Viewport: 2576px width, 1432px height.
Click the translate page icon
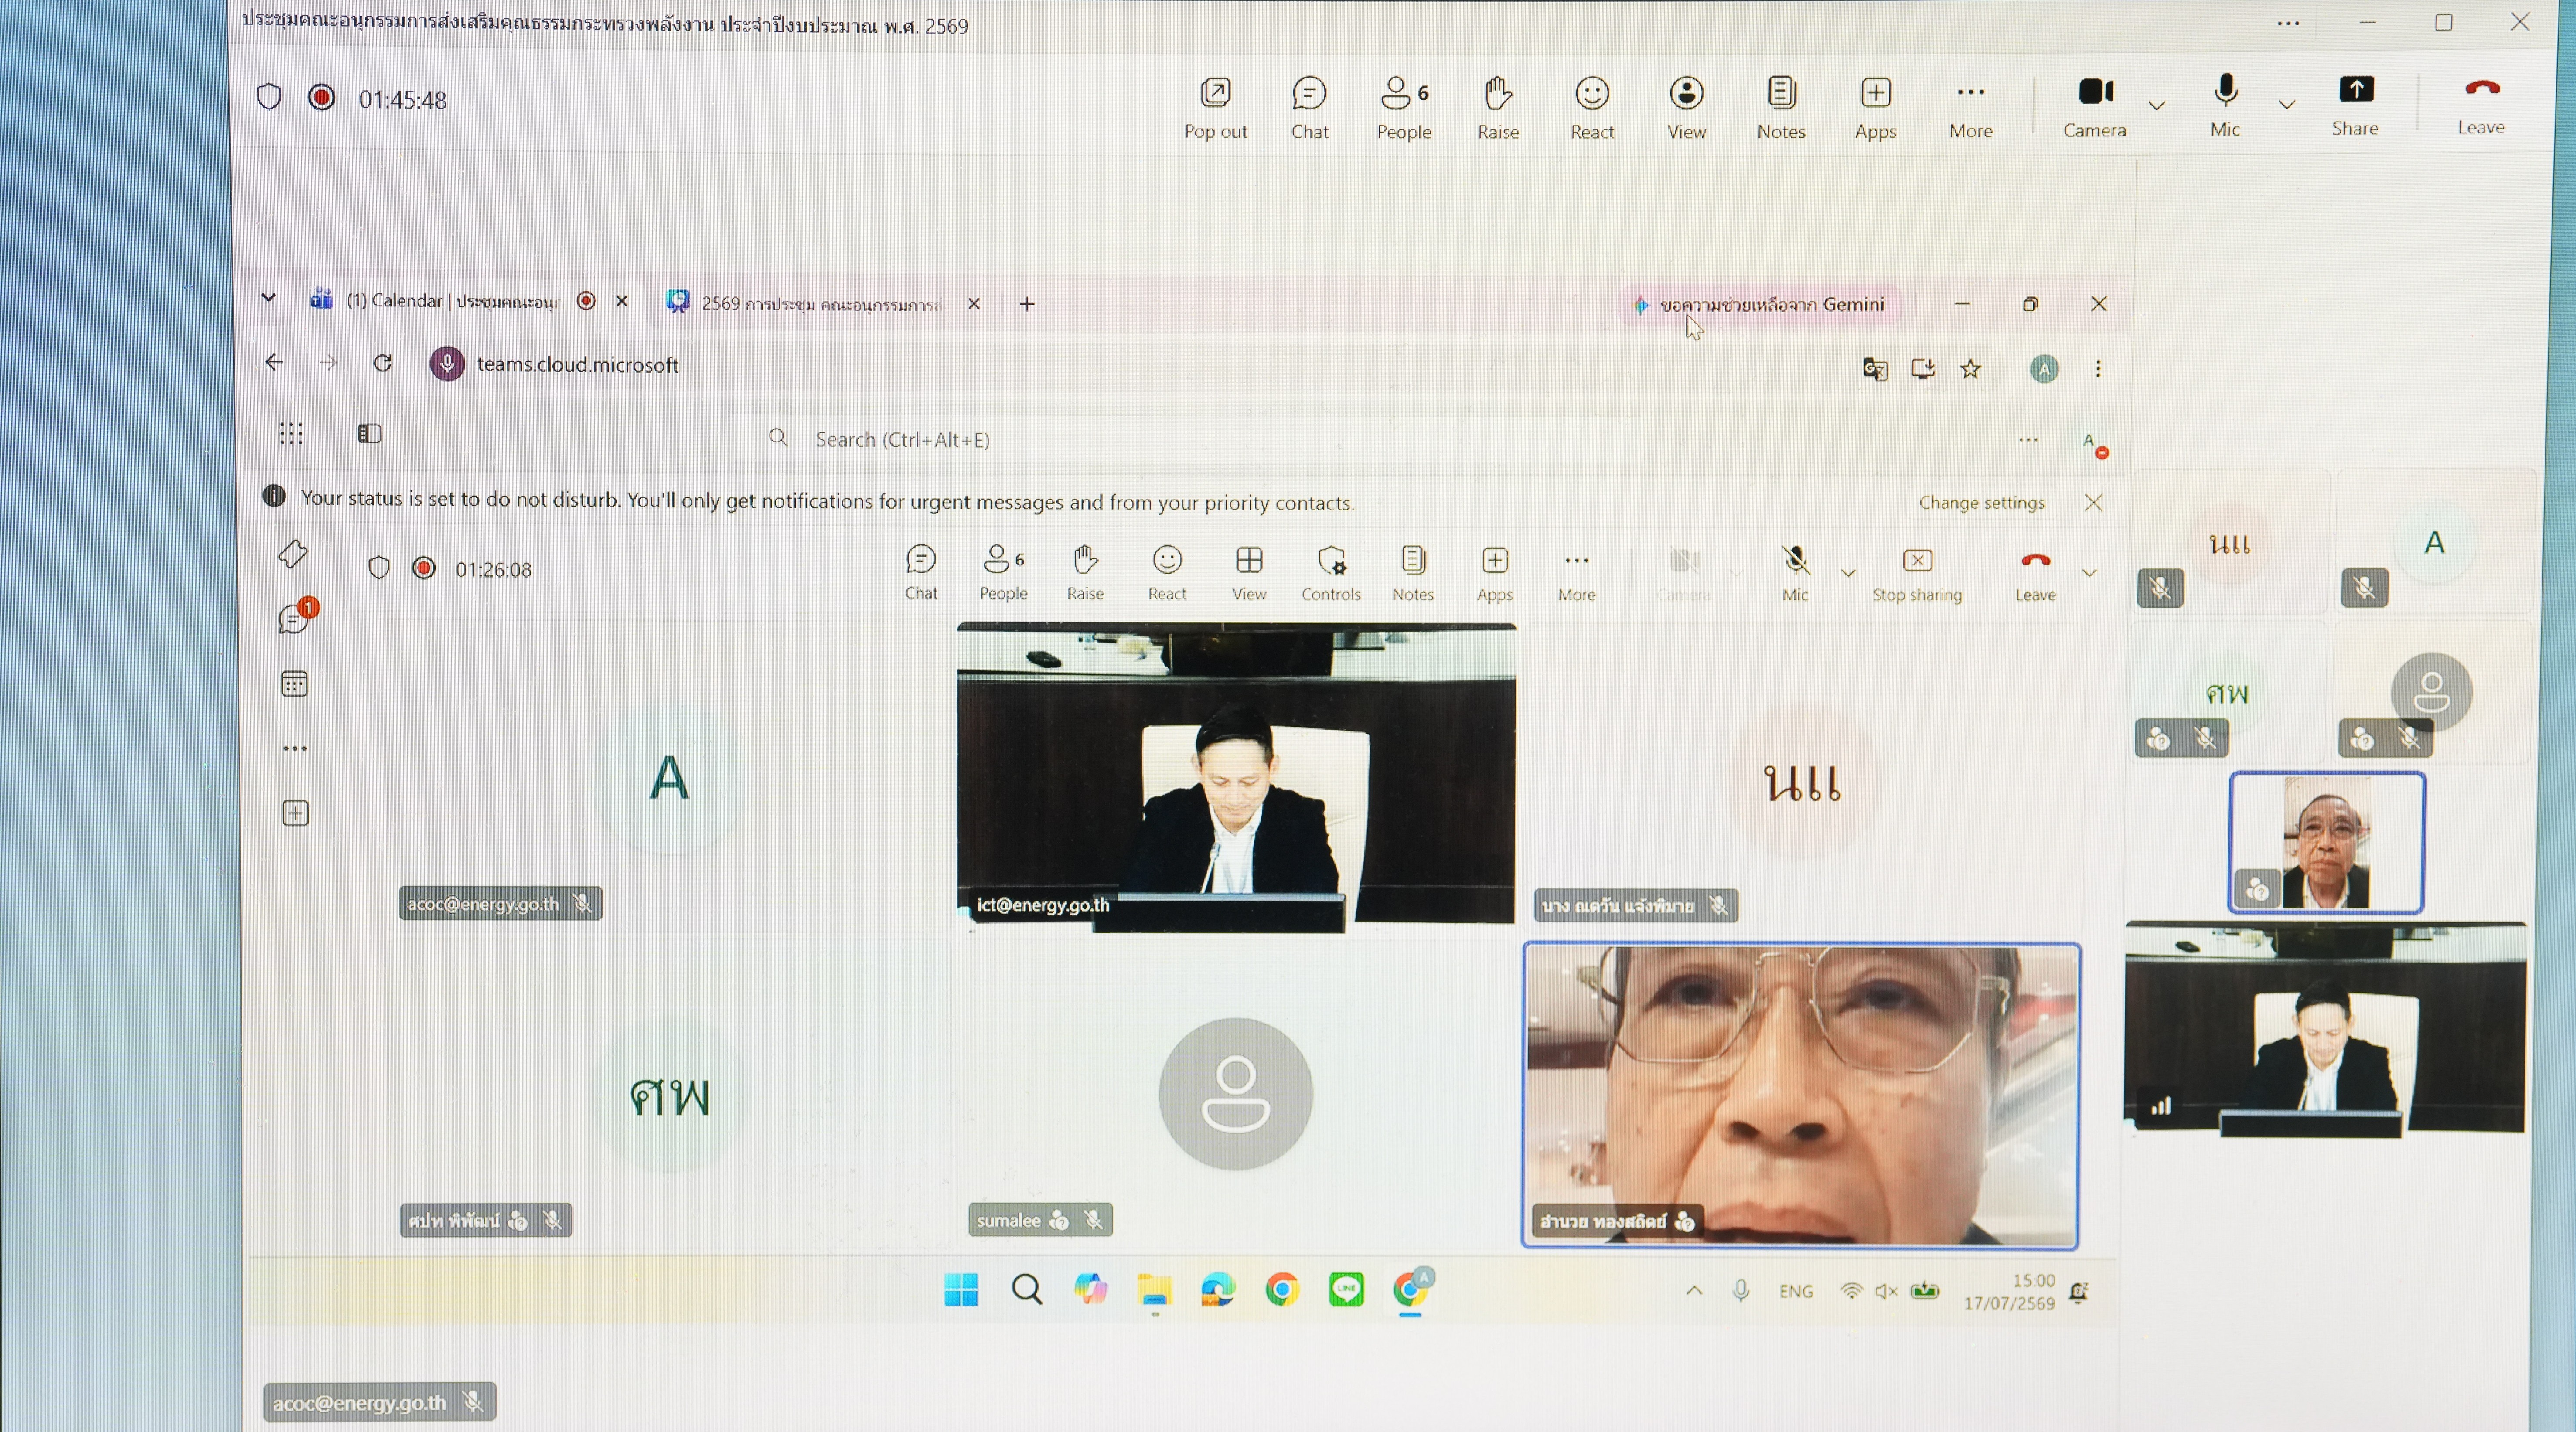tap(1875, 369)
